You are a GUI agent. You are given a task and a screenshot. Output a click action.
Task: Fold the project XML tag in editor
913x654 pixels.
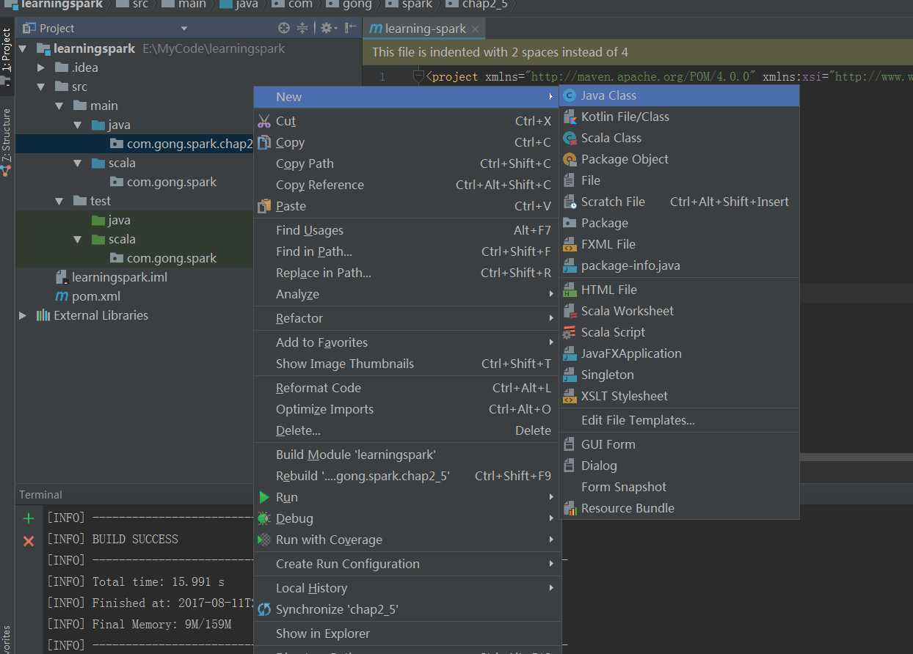click(419, 76)
